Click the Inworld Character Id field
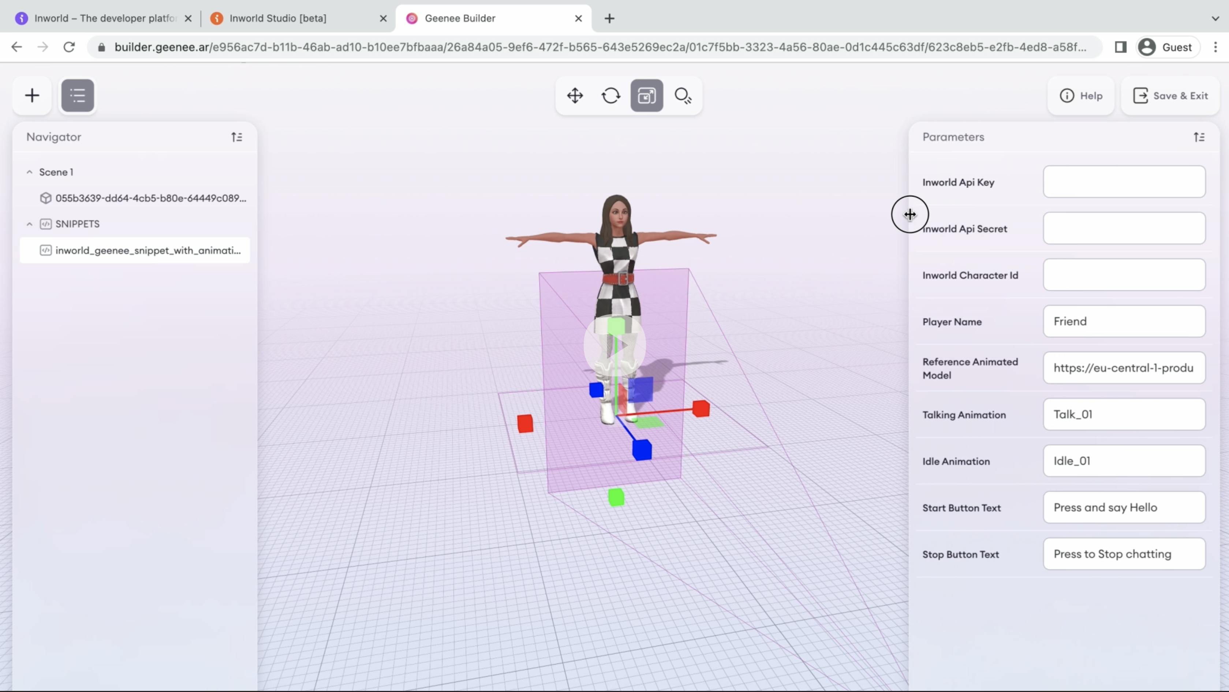Viewport: 1229px width, 692px height. tap(1124, 275)
